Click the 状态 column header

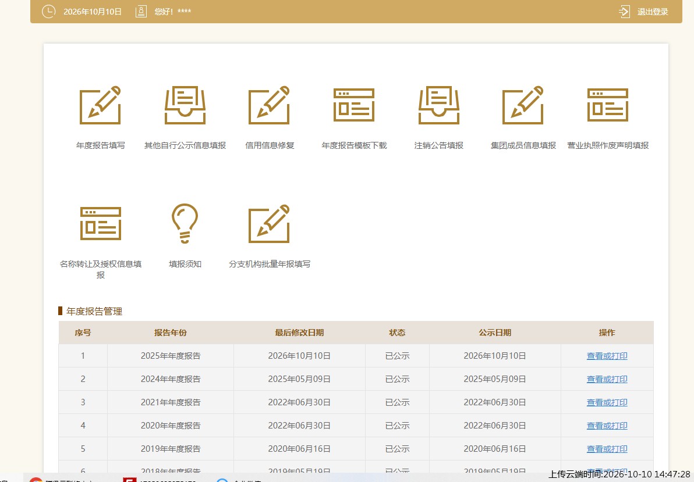(x=397, y=333)
